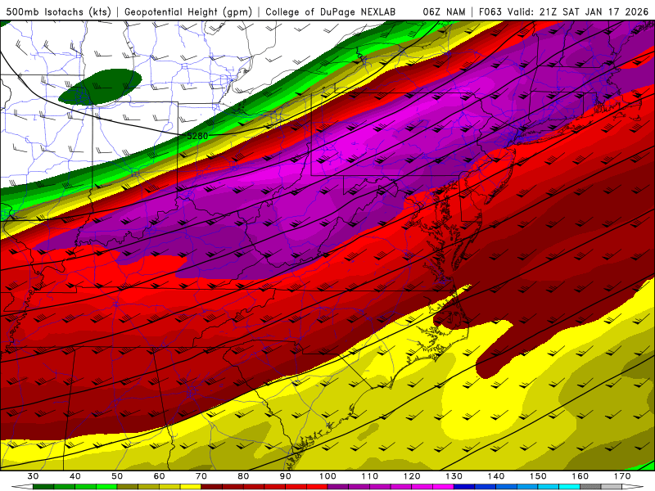Click the legend value 40
Viewport: 655px width, 491px height.
point(75,476)
